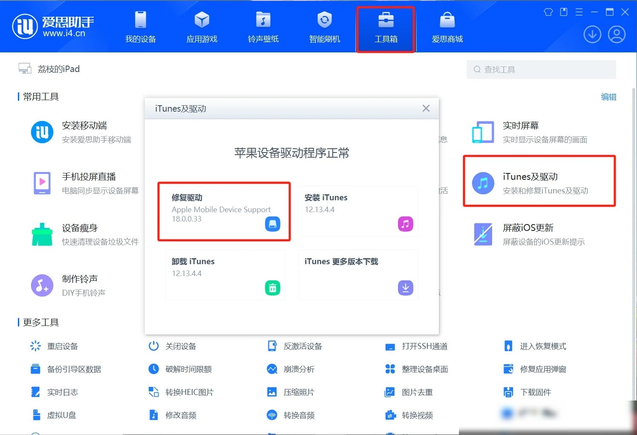The width and height of the screenshot is (637, 435).
Task: Click the 编辑 link for common tools
Action: [x=608, y=97]
